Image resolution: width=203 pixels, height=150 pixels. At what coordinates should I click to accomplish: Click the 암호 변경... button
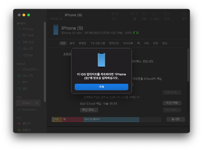(x=172, y=93)
